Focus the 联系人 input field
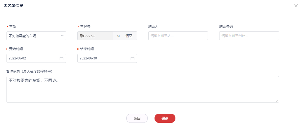300x129 pixels. 178,36
